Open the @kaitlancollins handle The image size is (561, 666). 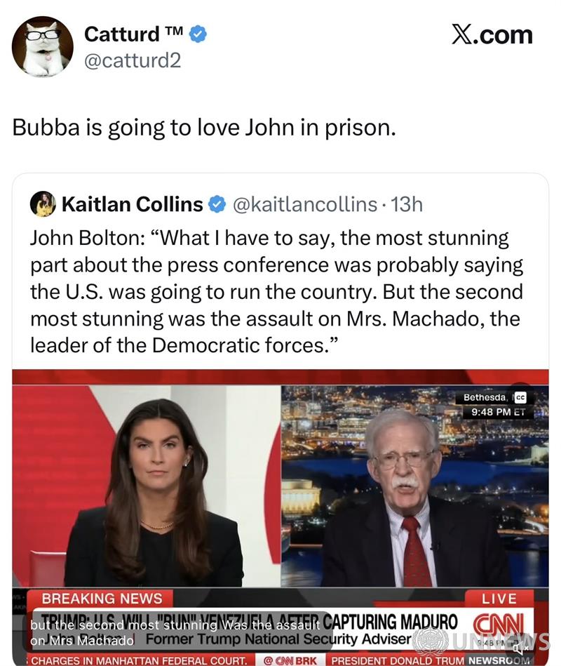point(304,204)
